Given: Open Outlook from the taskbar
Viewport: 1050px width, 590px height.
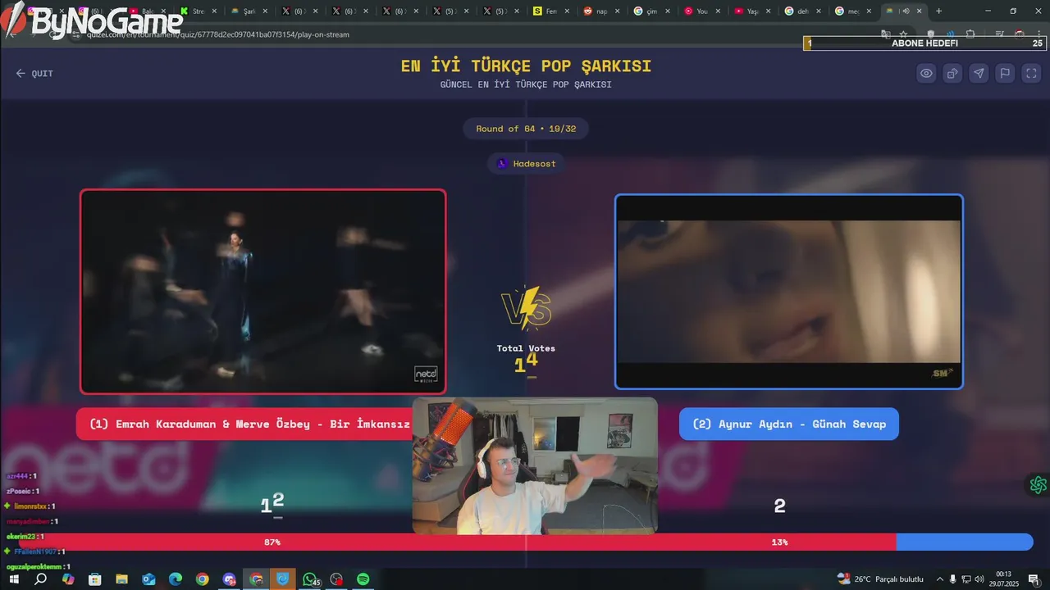Looking at the screenshot, I should (148, 579).
